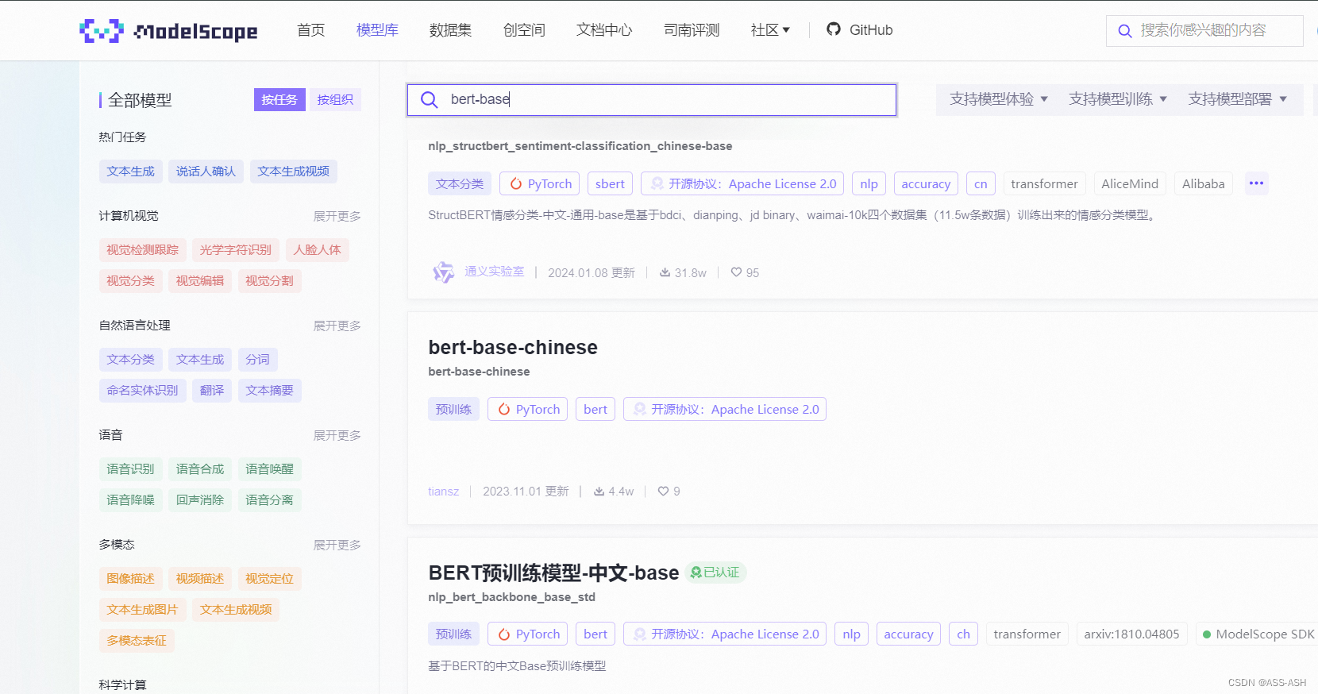Image resolution: width=1318 pixels, height=694 pixels.
Task: Open 数据集 navigation tab
Action: [x=450, y=30]
